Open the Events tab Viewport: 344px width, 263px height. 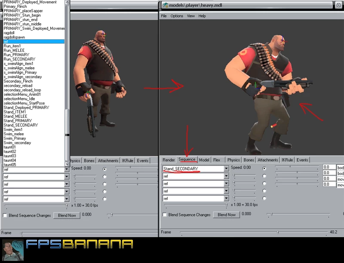pyautogui.click(x=302, y=160)
